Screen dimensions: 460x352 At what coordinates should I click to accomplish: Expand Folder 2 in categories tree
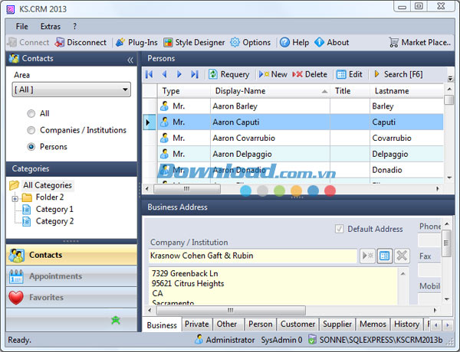click(15, 199)
